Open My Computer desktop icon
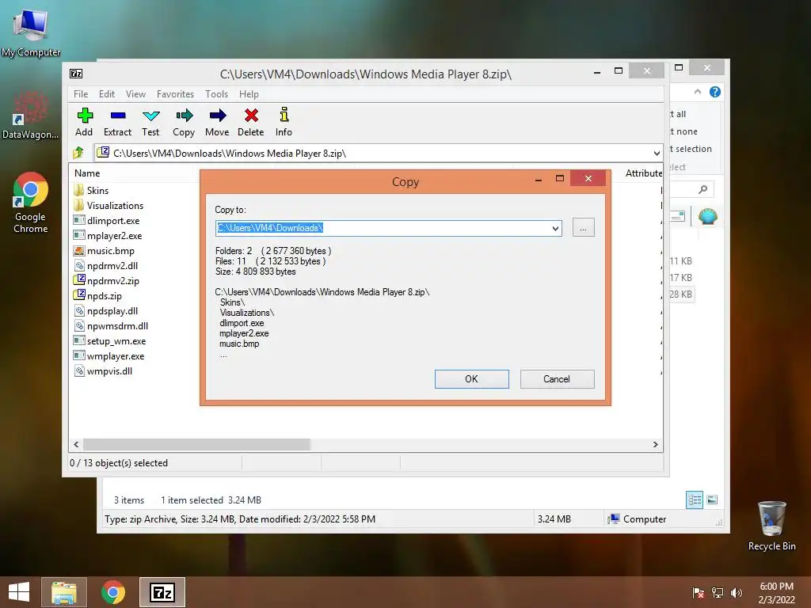The image size is (811, 608). coord(31,33)
